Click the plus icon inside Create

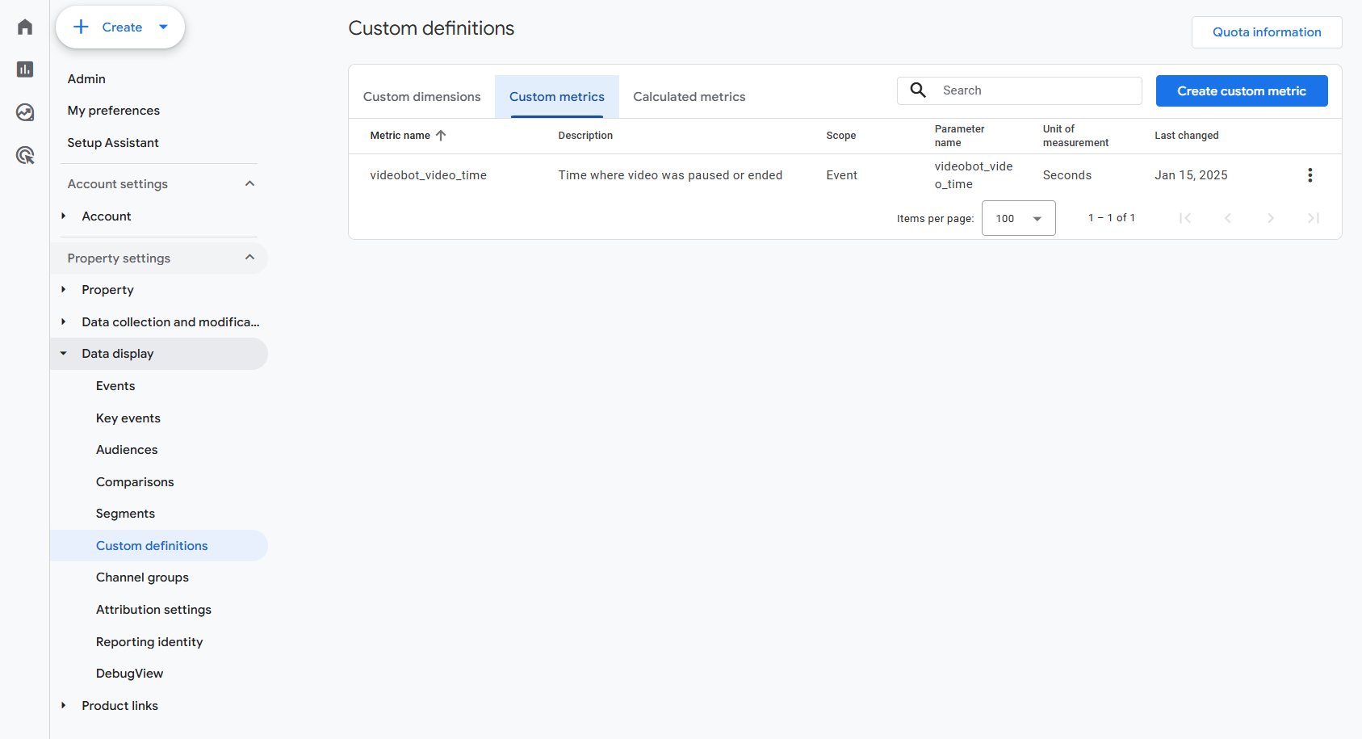(81, 26)
